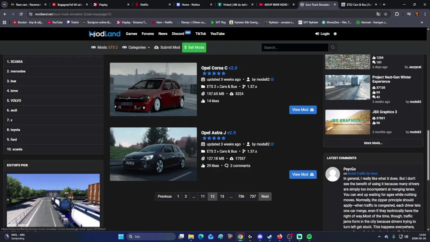Open the translate page icon in the address bar
This screenshot has width=430, height=242.
378,14
